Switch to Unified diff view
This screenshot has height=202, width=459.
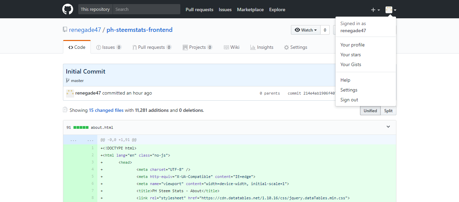click(370, 110)
